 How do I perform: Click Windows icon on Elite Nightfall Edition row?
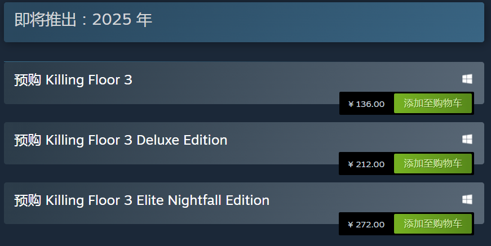(x=467, y=199)
